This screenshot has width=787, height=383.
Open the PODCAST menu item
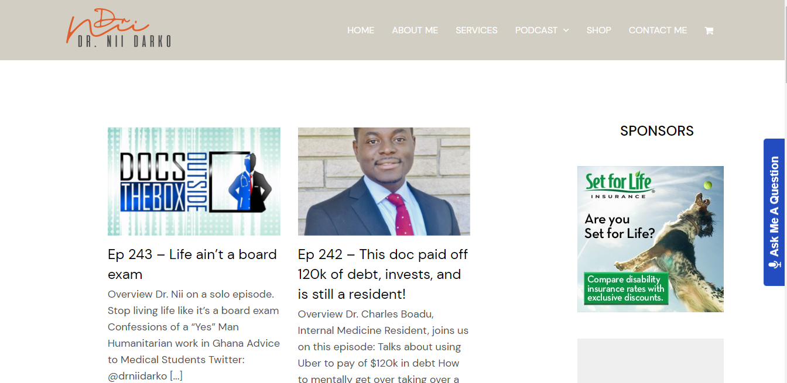click(x=536, y=30)
